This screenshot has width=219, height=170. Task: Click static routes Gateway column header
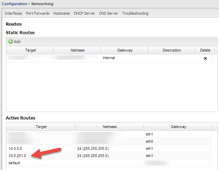[x=125, y=50]
